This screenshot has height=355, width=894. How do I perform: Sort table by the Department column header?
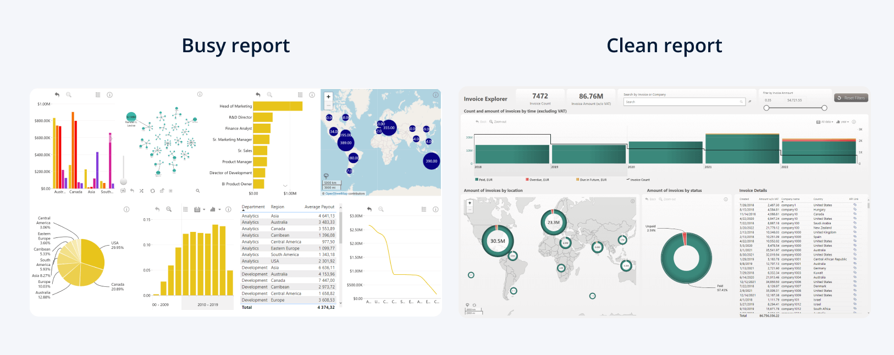coord(253,207)
